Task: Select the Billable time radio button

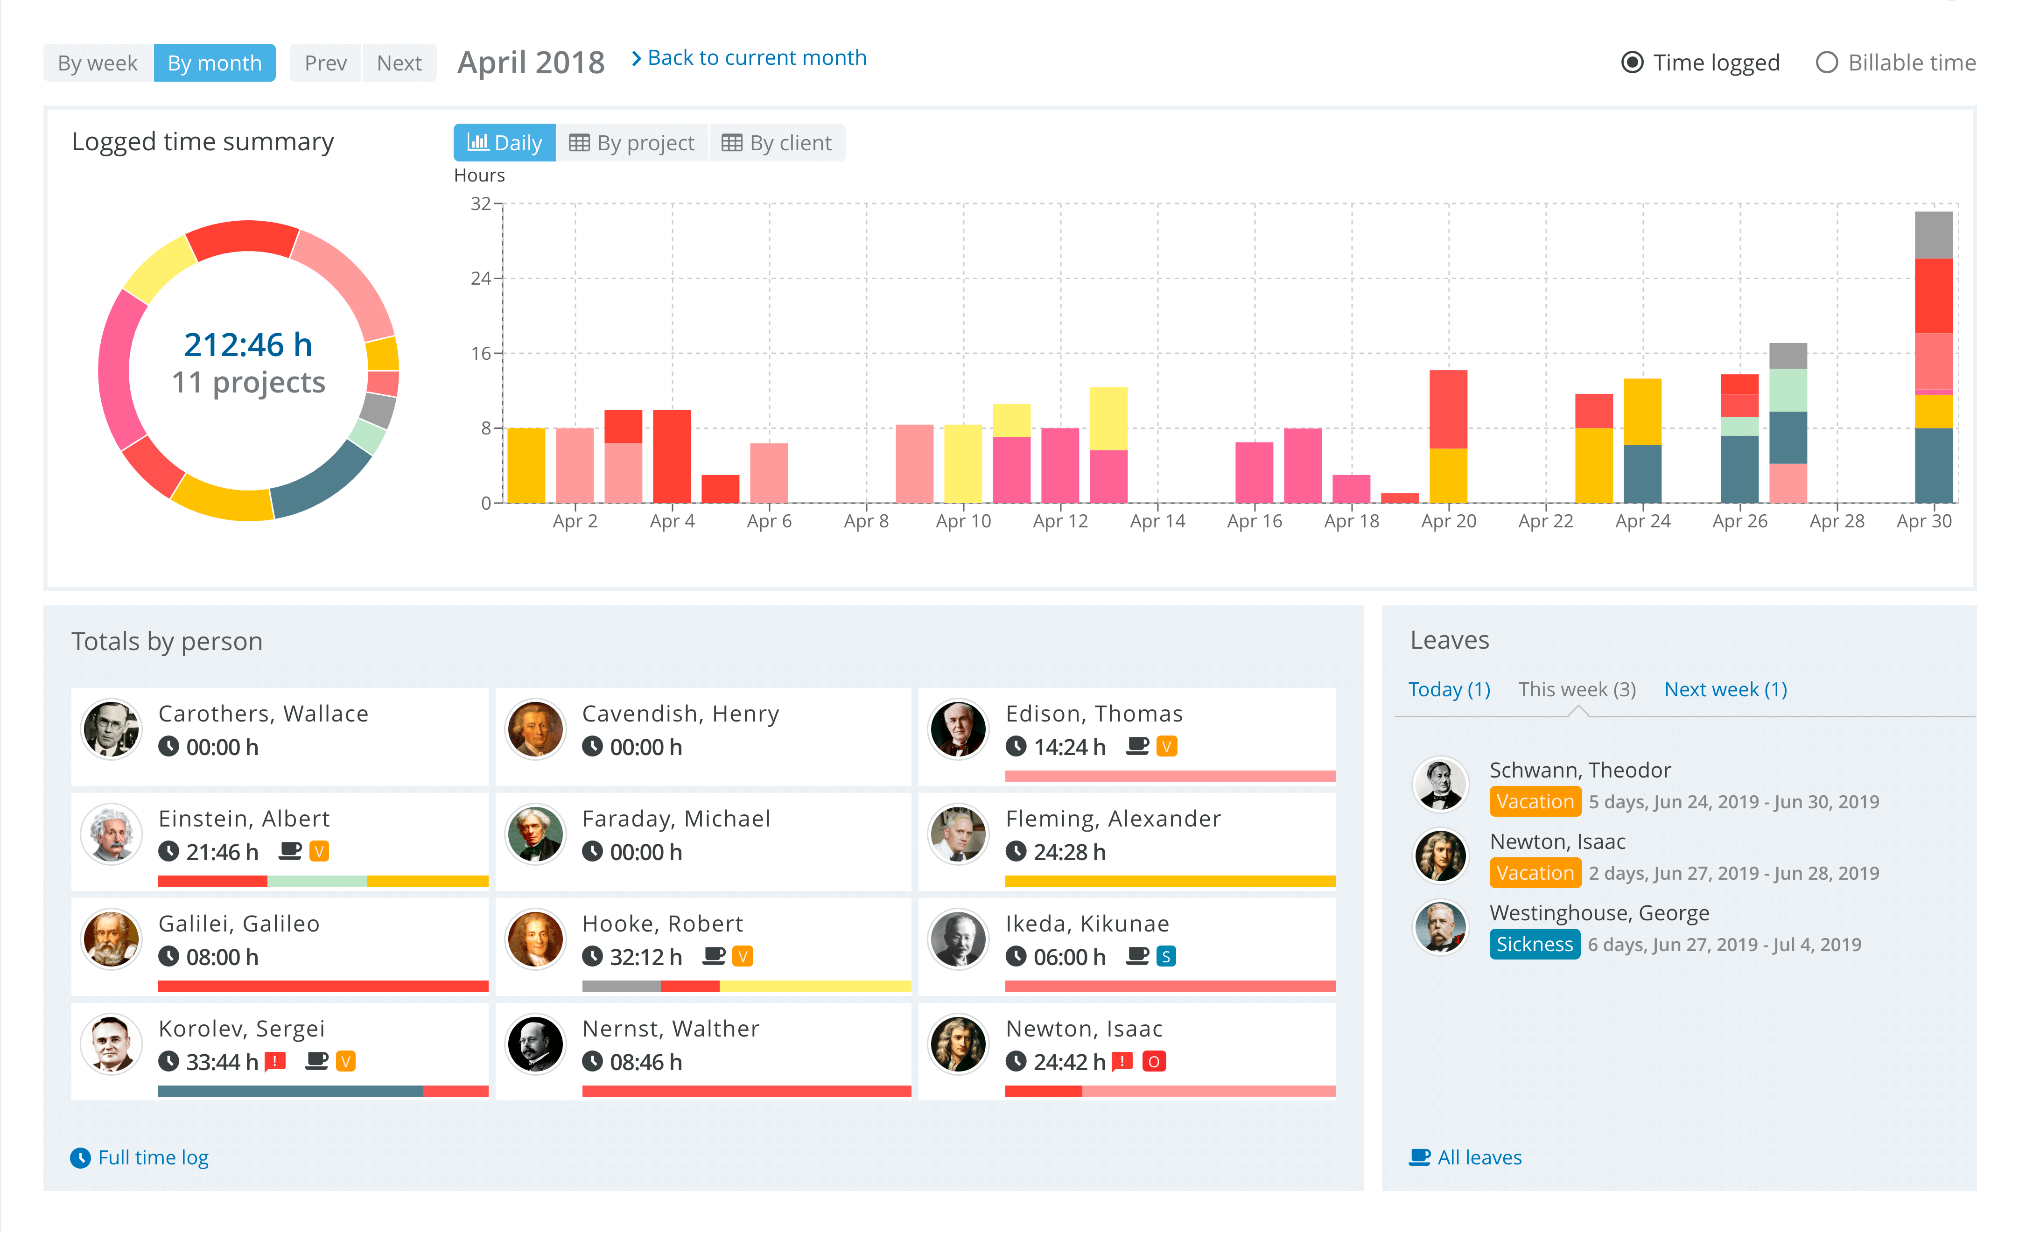Action: pos(1826,63)
